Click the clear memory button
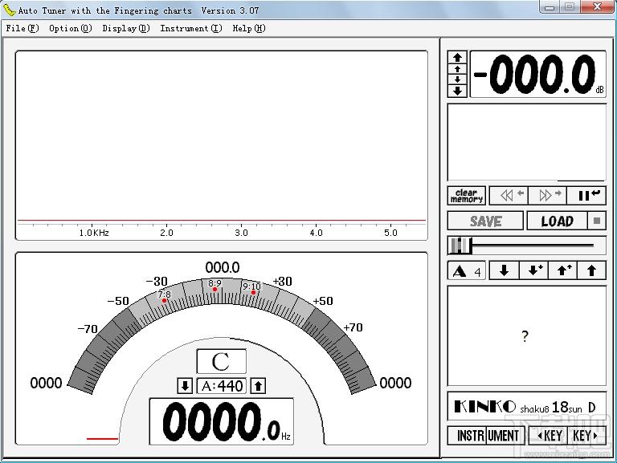The height and width of the screenshot is (463, 617). (x=466, y=195)
